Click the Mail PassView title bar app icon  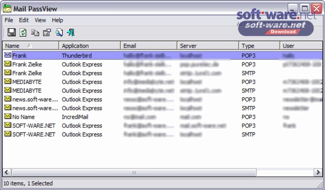pos(7,9)
